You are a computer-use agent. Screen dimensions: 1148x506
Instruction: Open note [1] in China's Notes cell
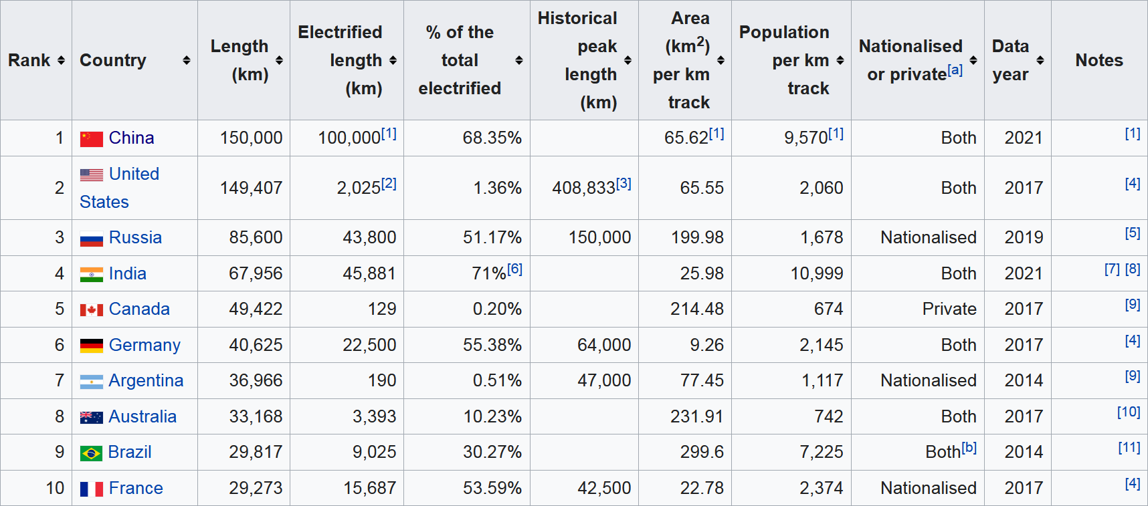[1133, 134]
